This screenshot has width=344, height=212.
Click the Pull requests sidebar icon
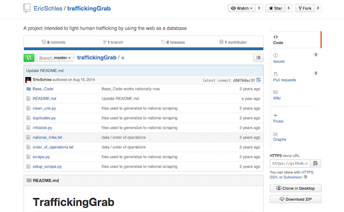(x=276, y=74)
